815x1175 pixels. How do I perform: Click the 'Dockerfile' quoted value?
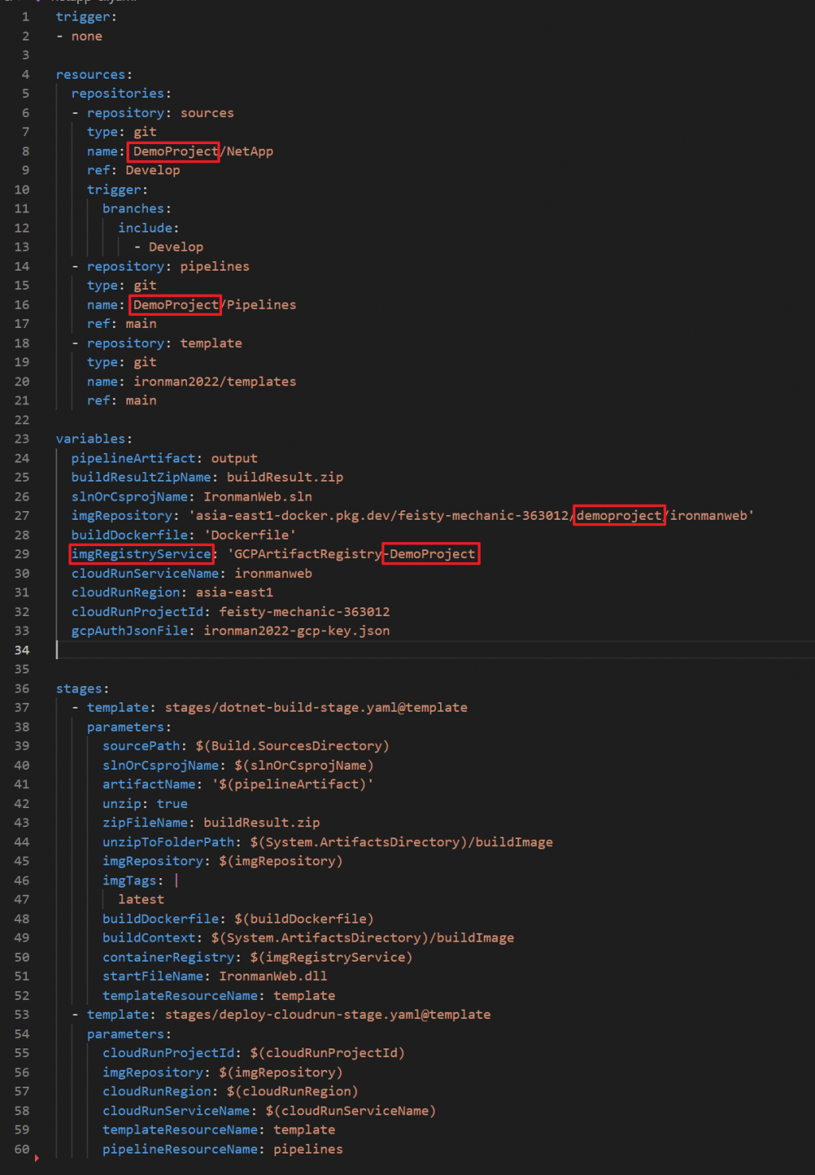[x=249, y=535]
